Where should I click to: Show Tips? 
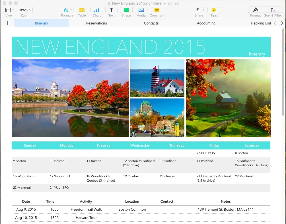[214, 10]
